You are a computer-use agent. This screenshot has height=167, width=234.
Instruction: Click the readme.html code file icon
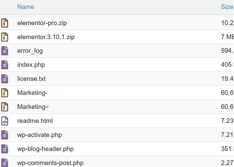5,121
